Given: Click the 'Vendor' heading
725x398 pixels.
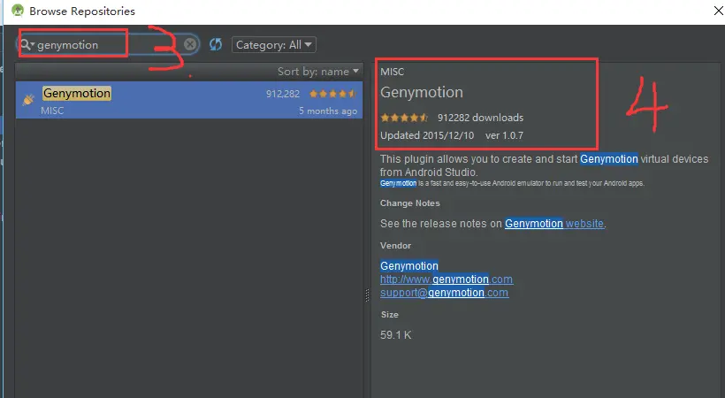Looking at the screenshot, I should coord(395,246).
